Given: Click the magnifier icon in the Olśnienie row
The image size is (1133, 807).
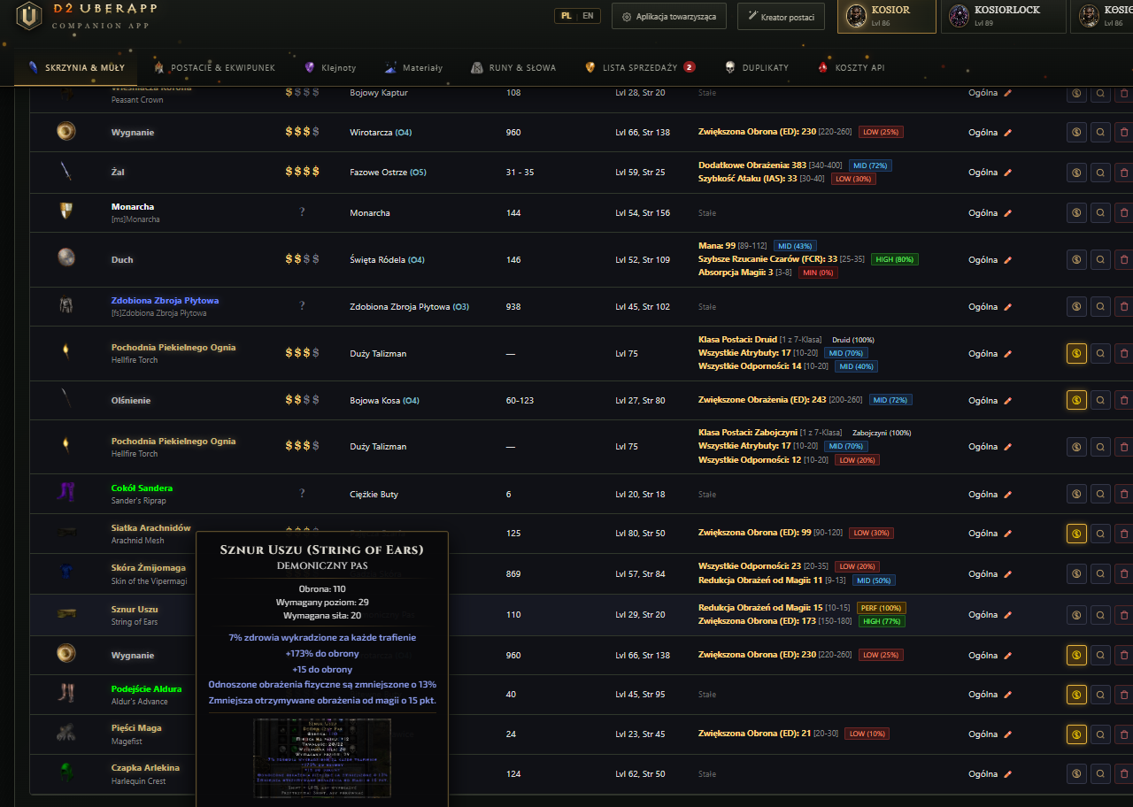Looking at the screenshot, I should 1100,400.
